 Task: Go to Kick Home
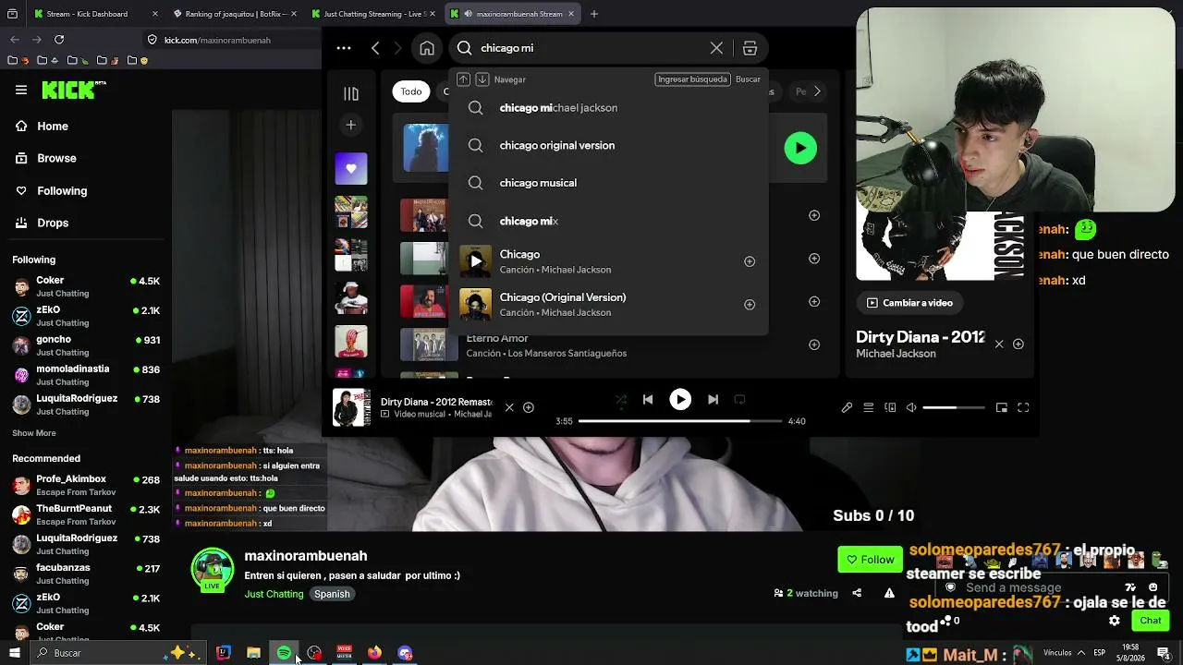click(53, 127)
